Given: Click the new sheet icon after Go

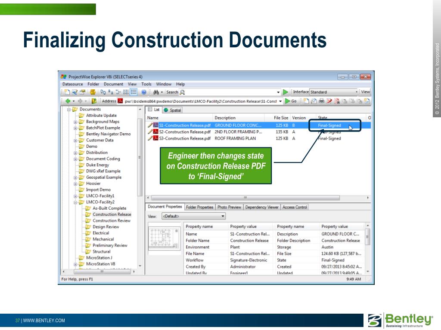Looking at the screenshot, I should (x=306, y=101).
